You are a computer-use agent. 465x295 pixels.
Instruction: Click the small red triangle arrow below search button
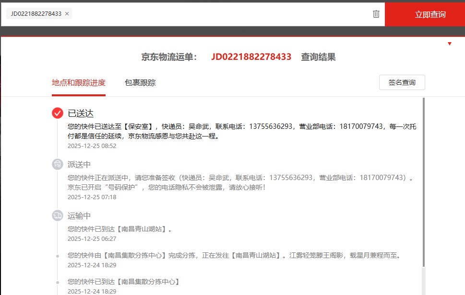[x=450, y=44]
